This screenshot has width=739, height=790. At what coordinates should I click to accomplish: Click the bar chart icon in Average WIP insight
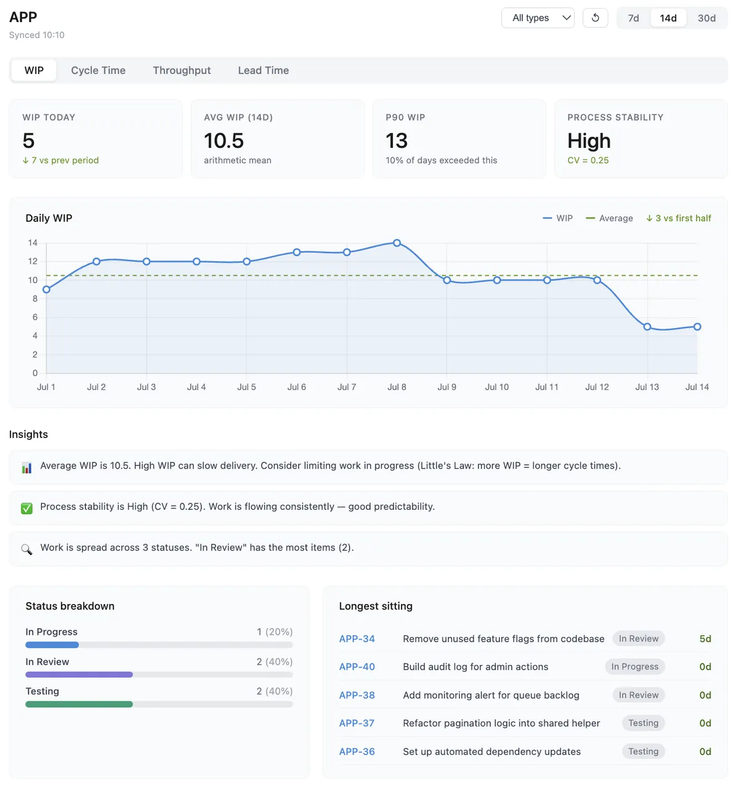pos(26,467)
